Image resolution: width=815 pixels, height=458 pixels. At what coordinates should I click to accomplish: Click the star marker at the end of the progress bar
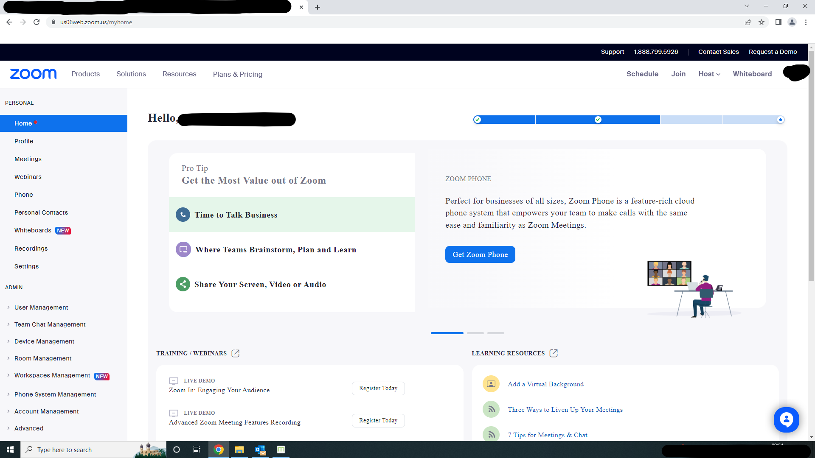click(x=780, y=120)
